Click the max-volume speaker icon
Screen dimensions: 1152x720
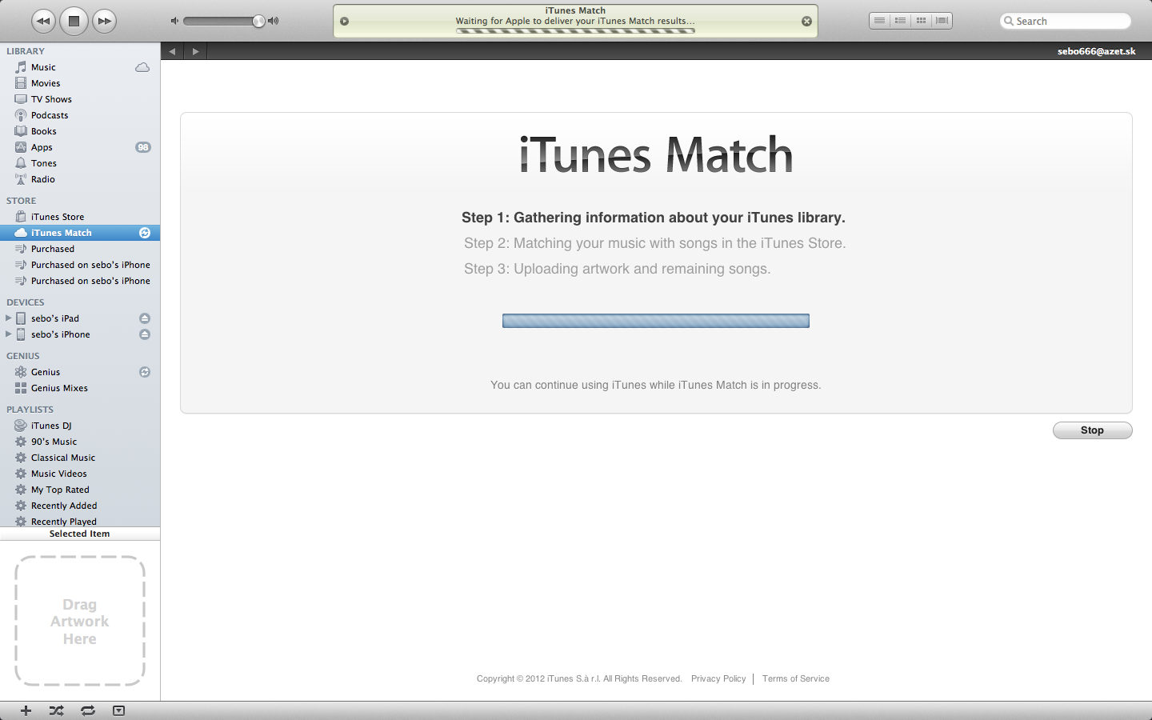274,21
